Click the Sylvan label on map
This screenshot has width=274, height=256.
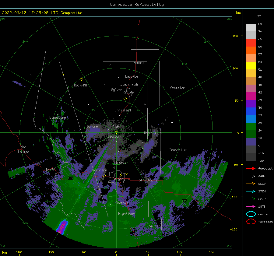coord(117,90)
